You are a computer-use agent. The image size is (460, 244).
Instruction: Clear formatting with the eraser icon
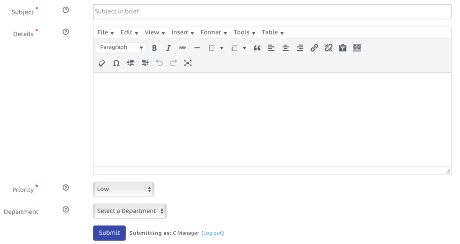102,63
